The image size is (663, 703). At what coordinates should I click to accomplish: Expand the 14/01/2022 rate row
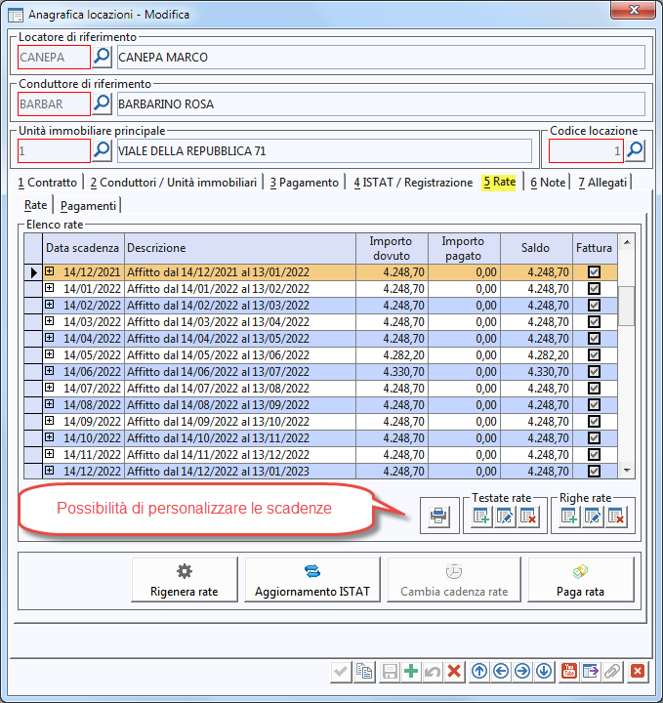[49, 289]
